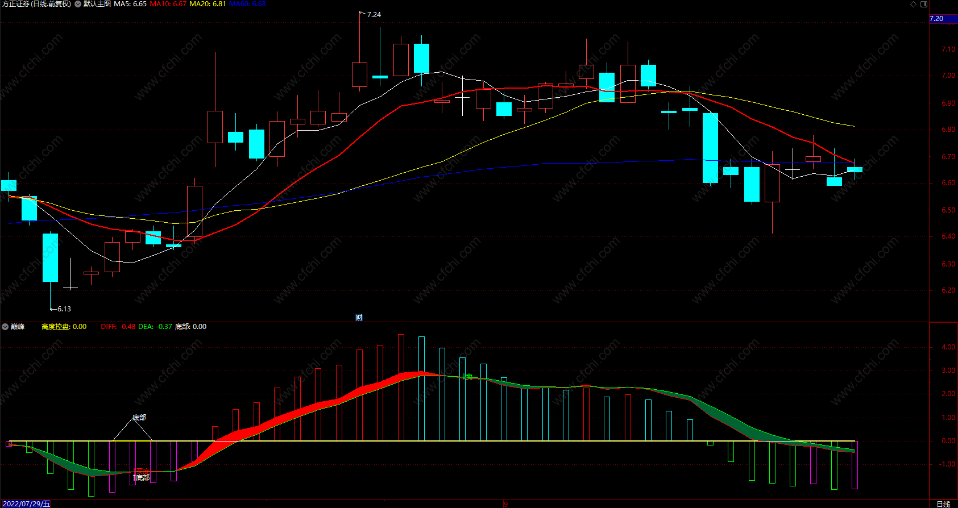The width and height of the screenshot is (958, 508).
Task: Toggle the side panel icon in the top right
Action: [x=924, y=4]
